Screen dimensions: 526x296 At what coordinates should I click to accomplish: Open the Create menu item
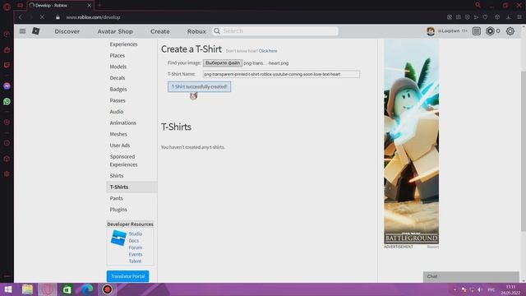(160, 31)
